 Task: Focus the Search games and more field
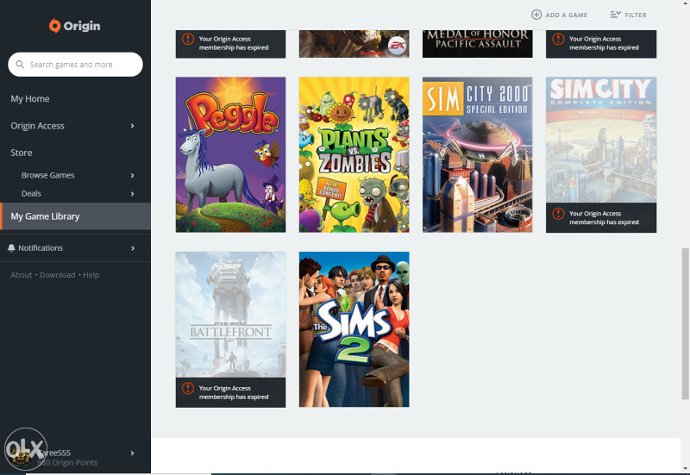coord(75,64)
